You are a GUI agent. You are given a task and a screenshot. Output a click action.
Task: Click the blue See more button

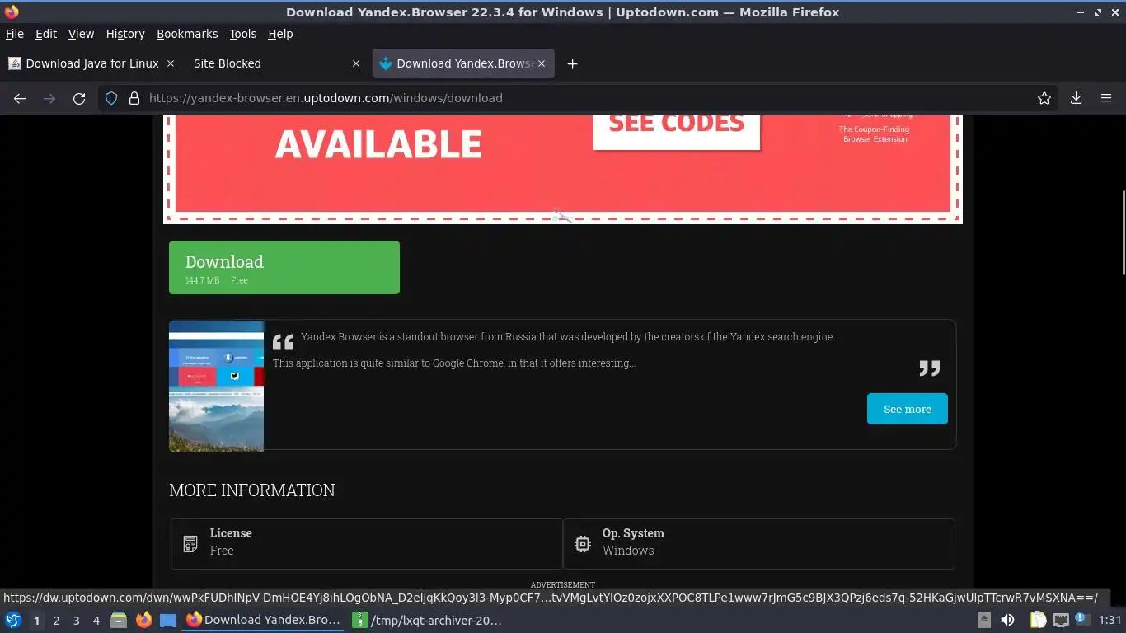pos(907,409)
